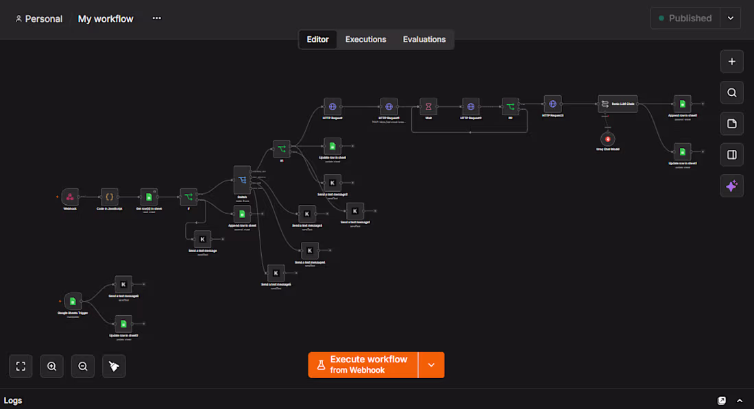
Task: Toggle the side panel icon in sidebar
Action: coord(732,155)
